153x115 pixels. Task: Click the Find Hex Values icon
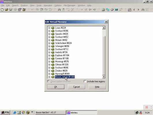[64, 10]
